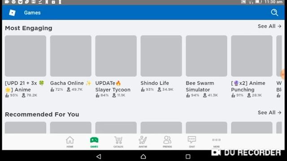The height and width of the screenshot is (161, 287).
Task: Open the Shindo Life game thumbnail
Action: (161, 56)
